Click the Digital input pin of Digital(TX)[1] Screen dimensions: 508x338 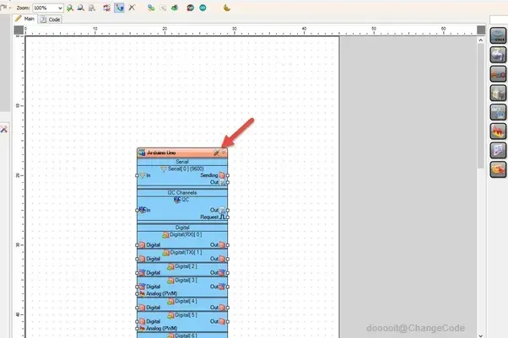click(x=137, y=259)
